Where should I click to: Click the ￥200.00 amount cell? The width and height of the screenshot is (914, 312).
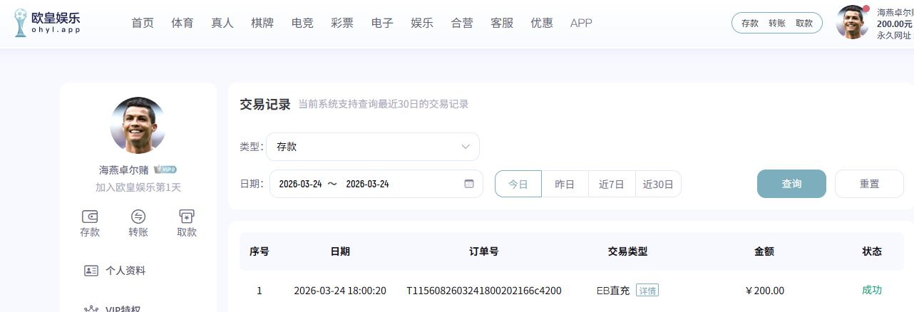click(x=764, y=291)
